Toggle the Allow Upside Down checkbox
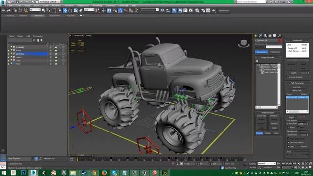Screen dimensions: 313x176 pyautogui.click(x=288, y=138)
